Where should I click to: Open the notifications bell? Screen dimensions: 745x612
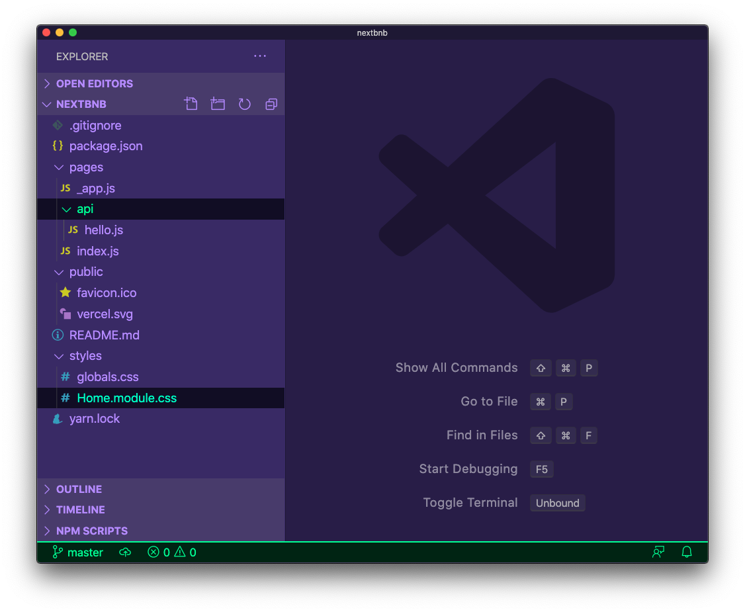[x=687, y=552]
